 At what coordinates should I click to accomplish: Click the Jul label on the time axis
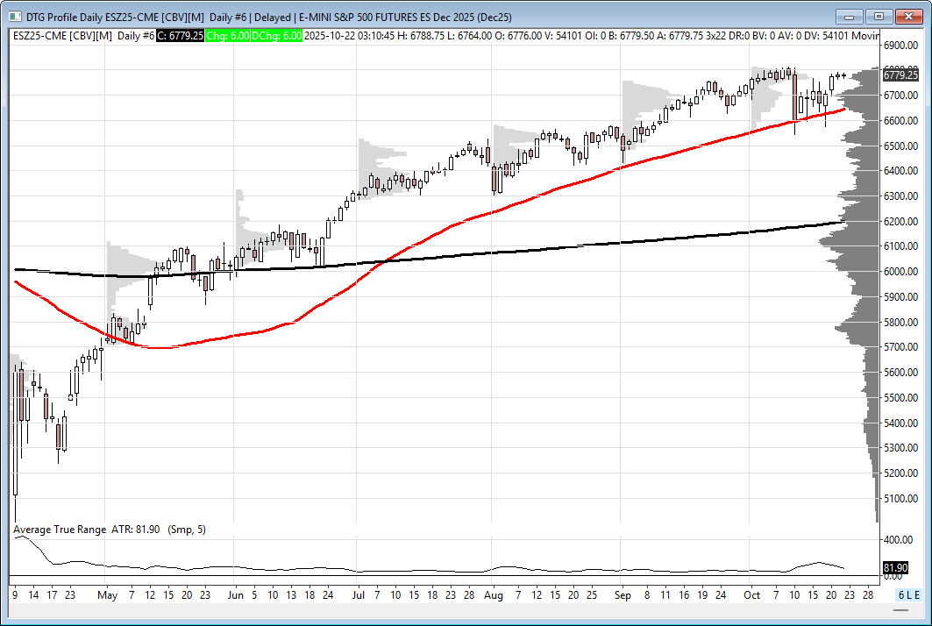tap(359, 594)
